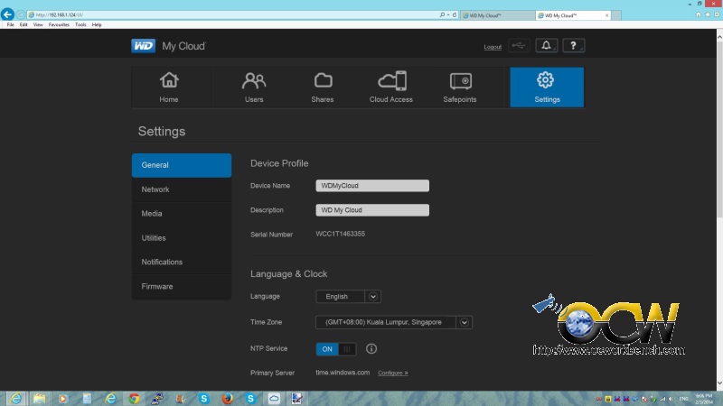The width and height of the screenshot is (723, 406).
Task: Click the address bar search magnifier icon
Action: click(442, 14)
